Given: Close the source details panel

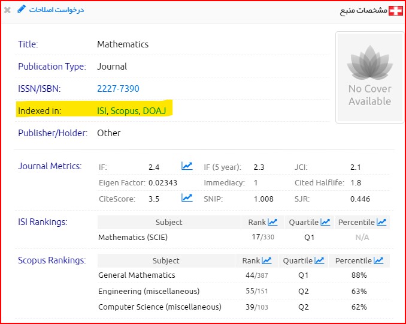Looking at the screenshot, I should click(7, 10).
